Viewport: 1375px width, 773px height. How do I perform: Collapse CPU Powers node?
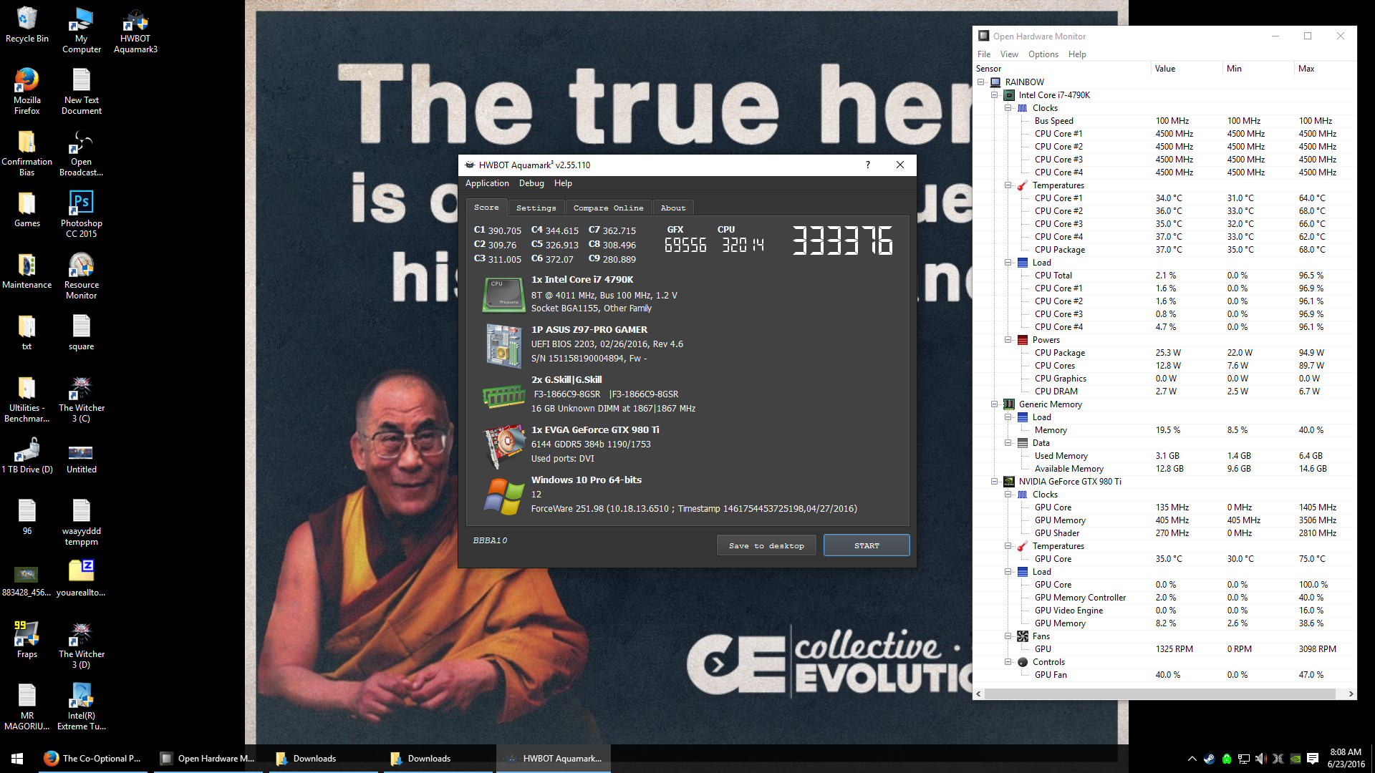(x=1008, y=340)
